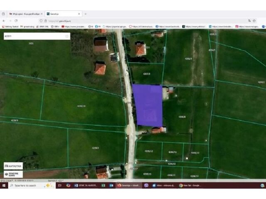Switch to the first browser tab
This screenshot has height=199, width=266.
(x=24, y=14)
